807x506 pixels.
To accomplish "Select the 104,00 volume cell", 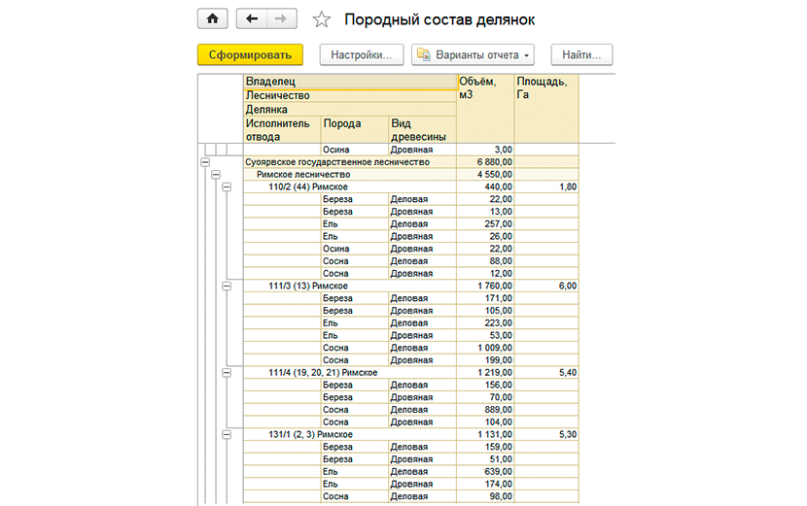I will pyautogui.click(x=485, y=422).
